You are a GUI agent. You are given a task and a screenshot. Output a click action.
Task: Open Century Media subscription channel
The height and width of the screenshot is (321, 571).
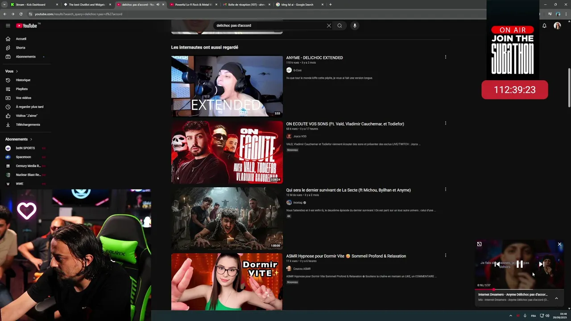25,166
